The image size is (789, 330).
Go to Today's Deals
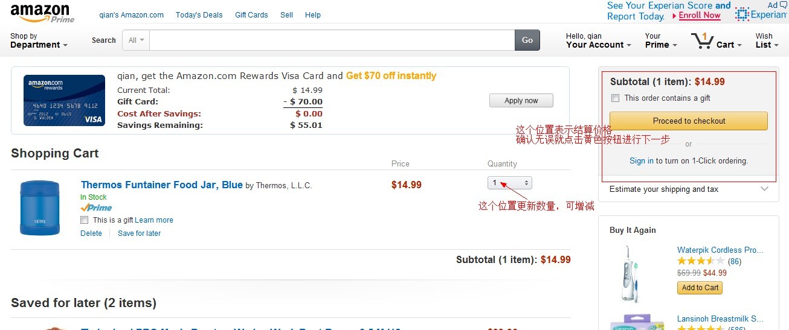[x=199, y=14]
